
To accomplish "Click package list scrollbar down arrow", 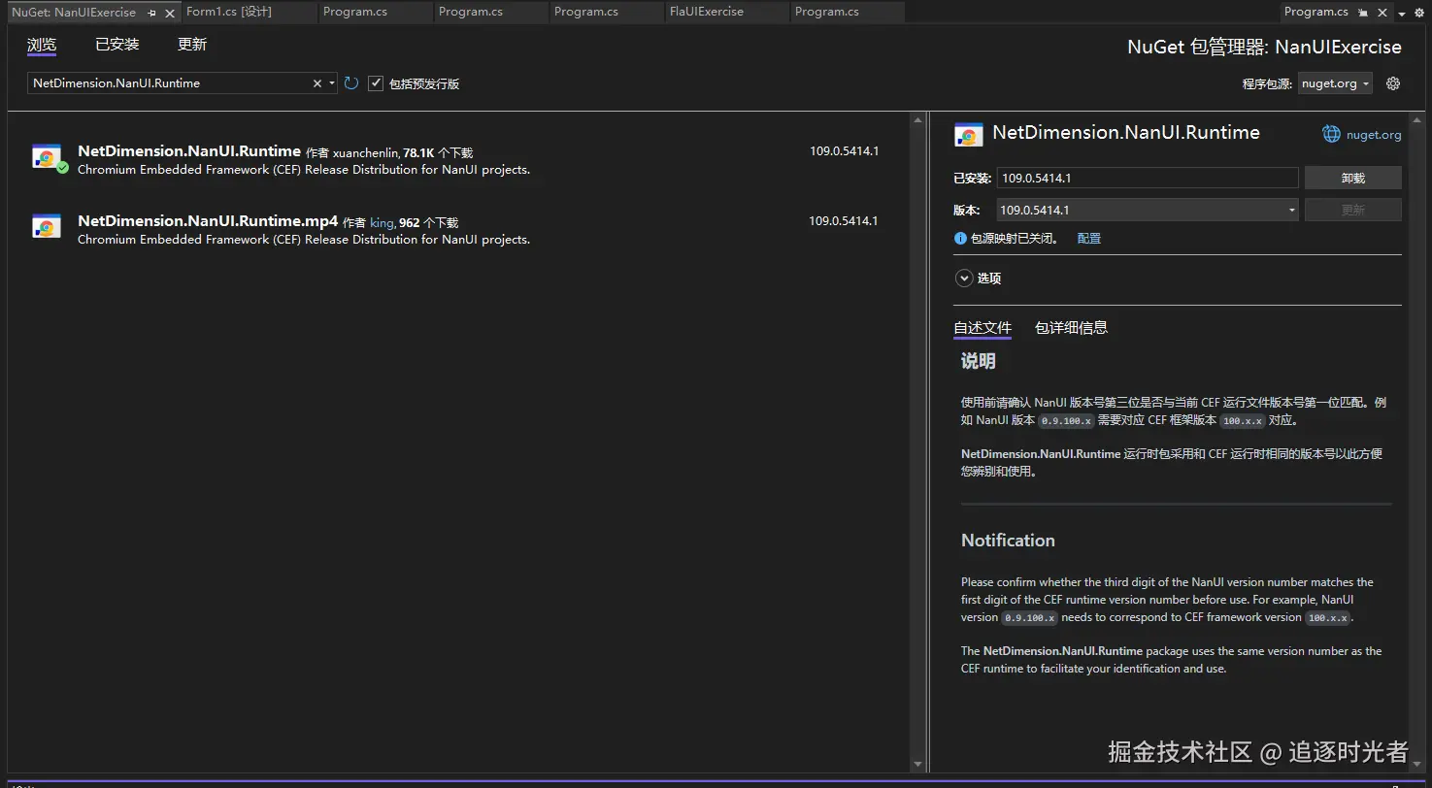I will pos(917,765).
